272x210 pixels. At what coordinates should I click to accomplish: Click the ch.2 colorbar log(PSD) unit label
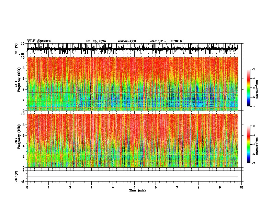[257, 146]
